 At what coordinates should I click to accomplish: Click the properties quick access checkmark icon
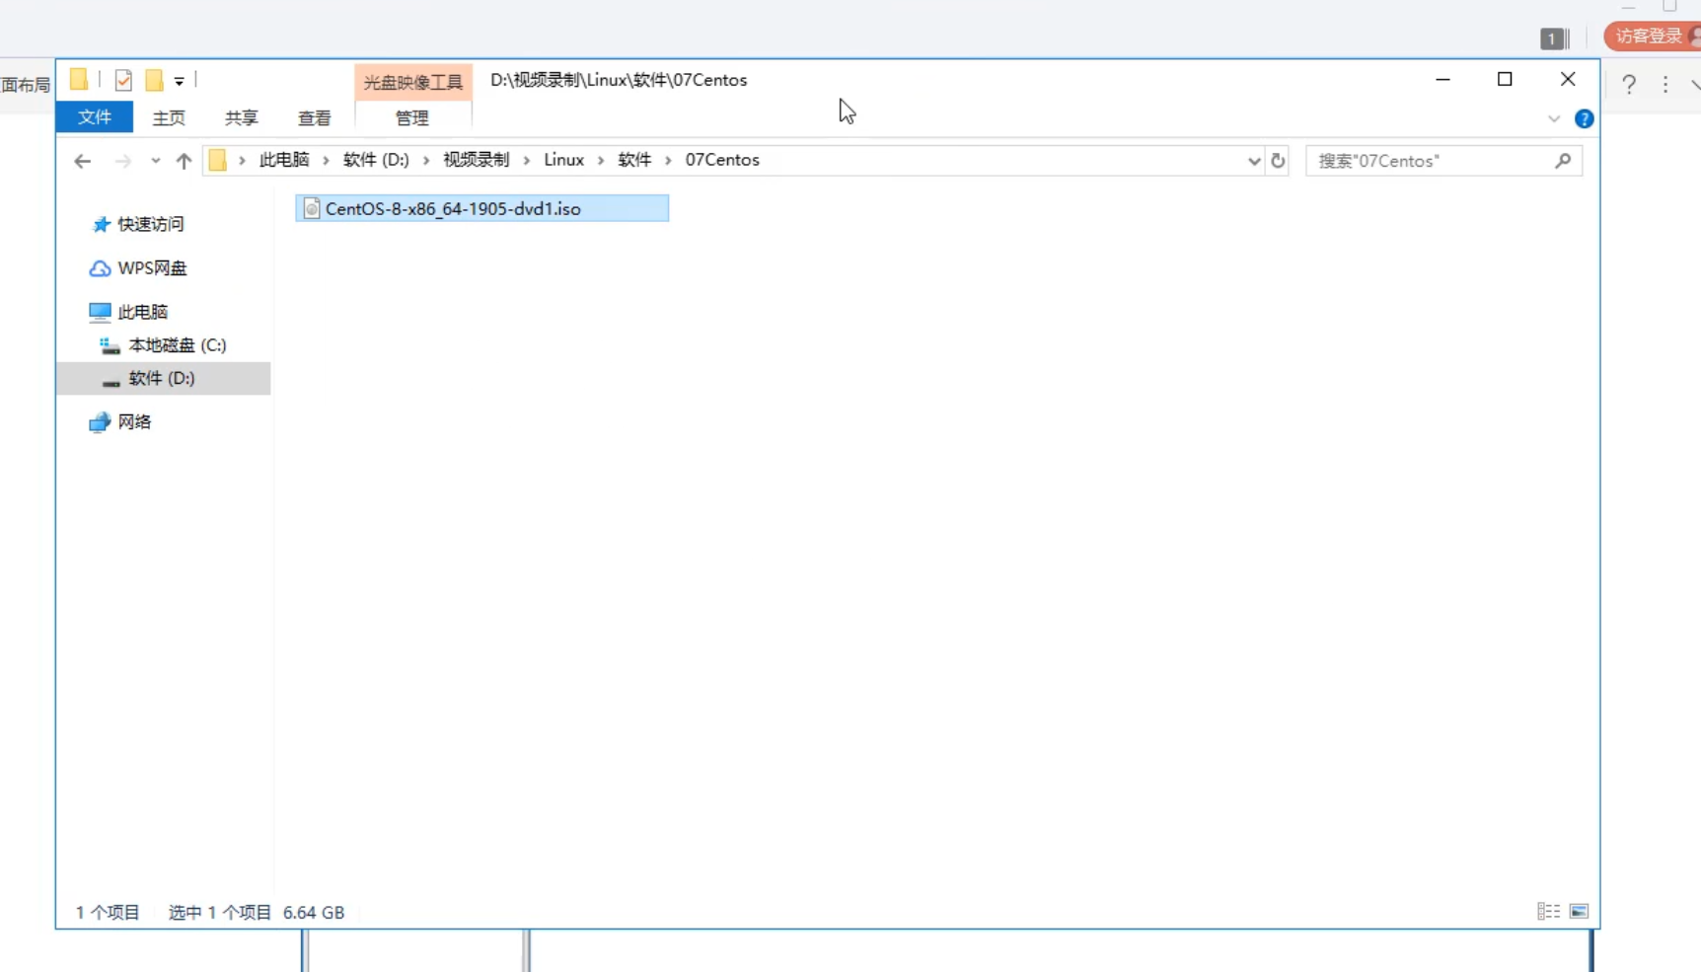123,81
